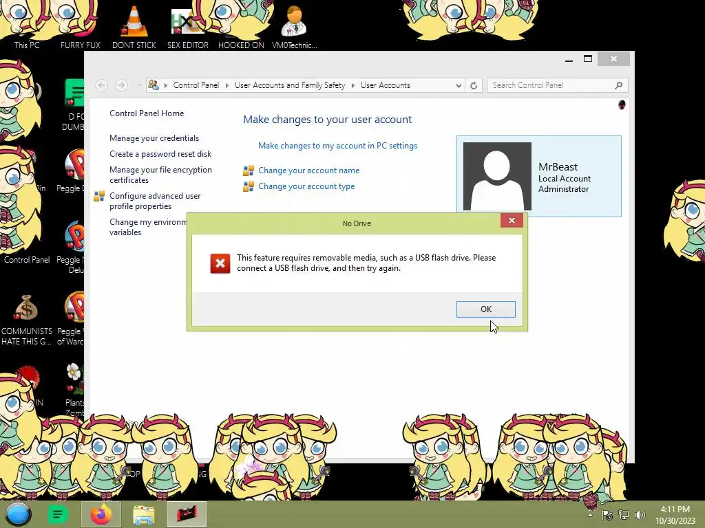The image size is (705, 528).
Task: Open VM0Technic desktop icon
Action: (294, 26)
